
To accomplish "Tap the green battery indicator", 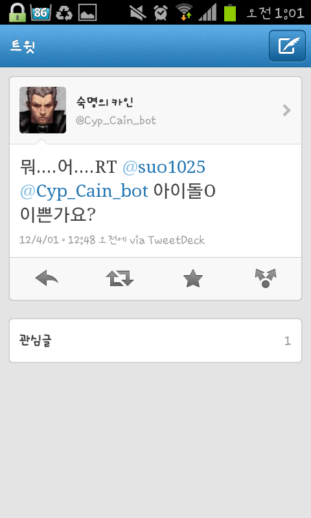I will pyautogui.click(x=230, y=12).
